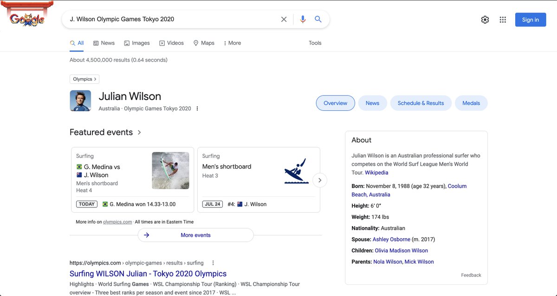Viewport: 557px width, 296px height.
Task: Open the Medals pill
Action: point(471,103)
